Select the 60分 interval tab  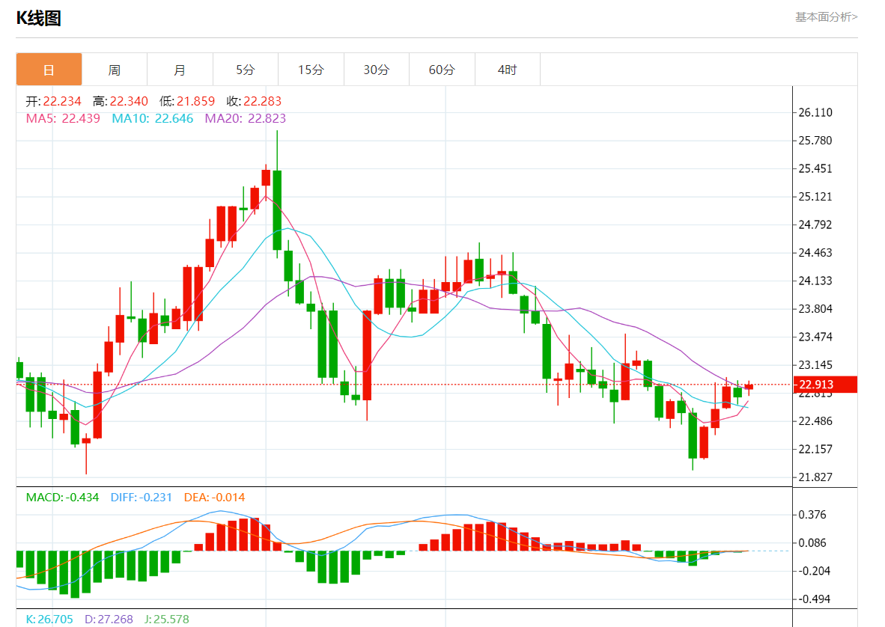click(x=442, y=70)
